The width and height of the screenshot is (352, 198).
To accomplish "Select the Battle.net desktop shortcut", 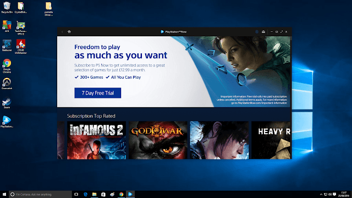I will (x=7, y=46).
